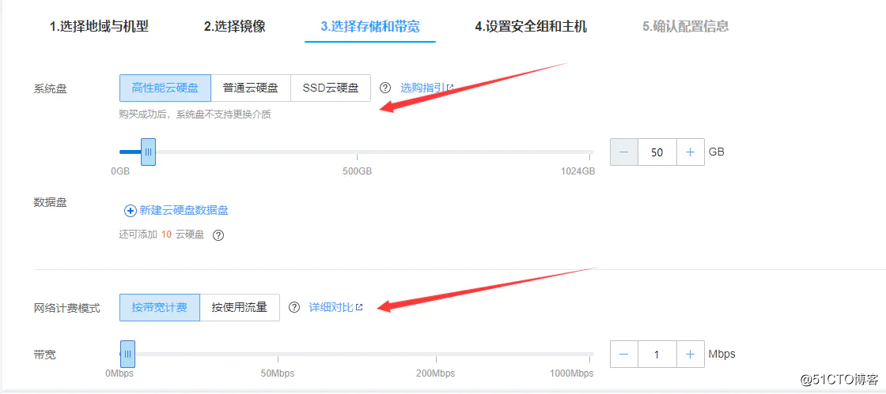Go to 2.选择镜像 step
886x394 pixels.
(x=235, y=26)
